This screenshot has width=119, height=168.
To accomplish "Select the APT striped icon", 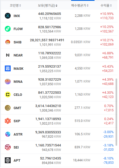I will [8, 160].
